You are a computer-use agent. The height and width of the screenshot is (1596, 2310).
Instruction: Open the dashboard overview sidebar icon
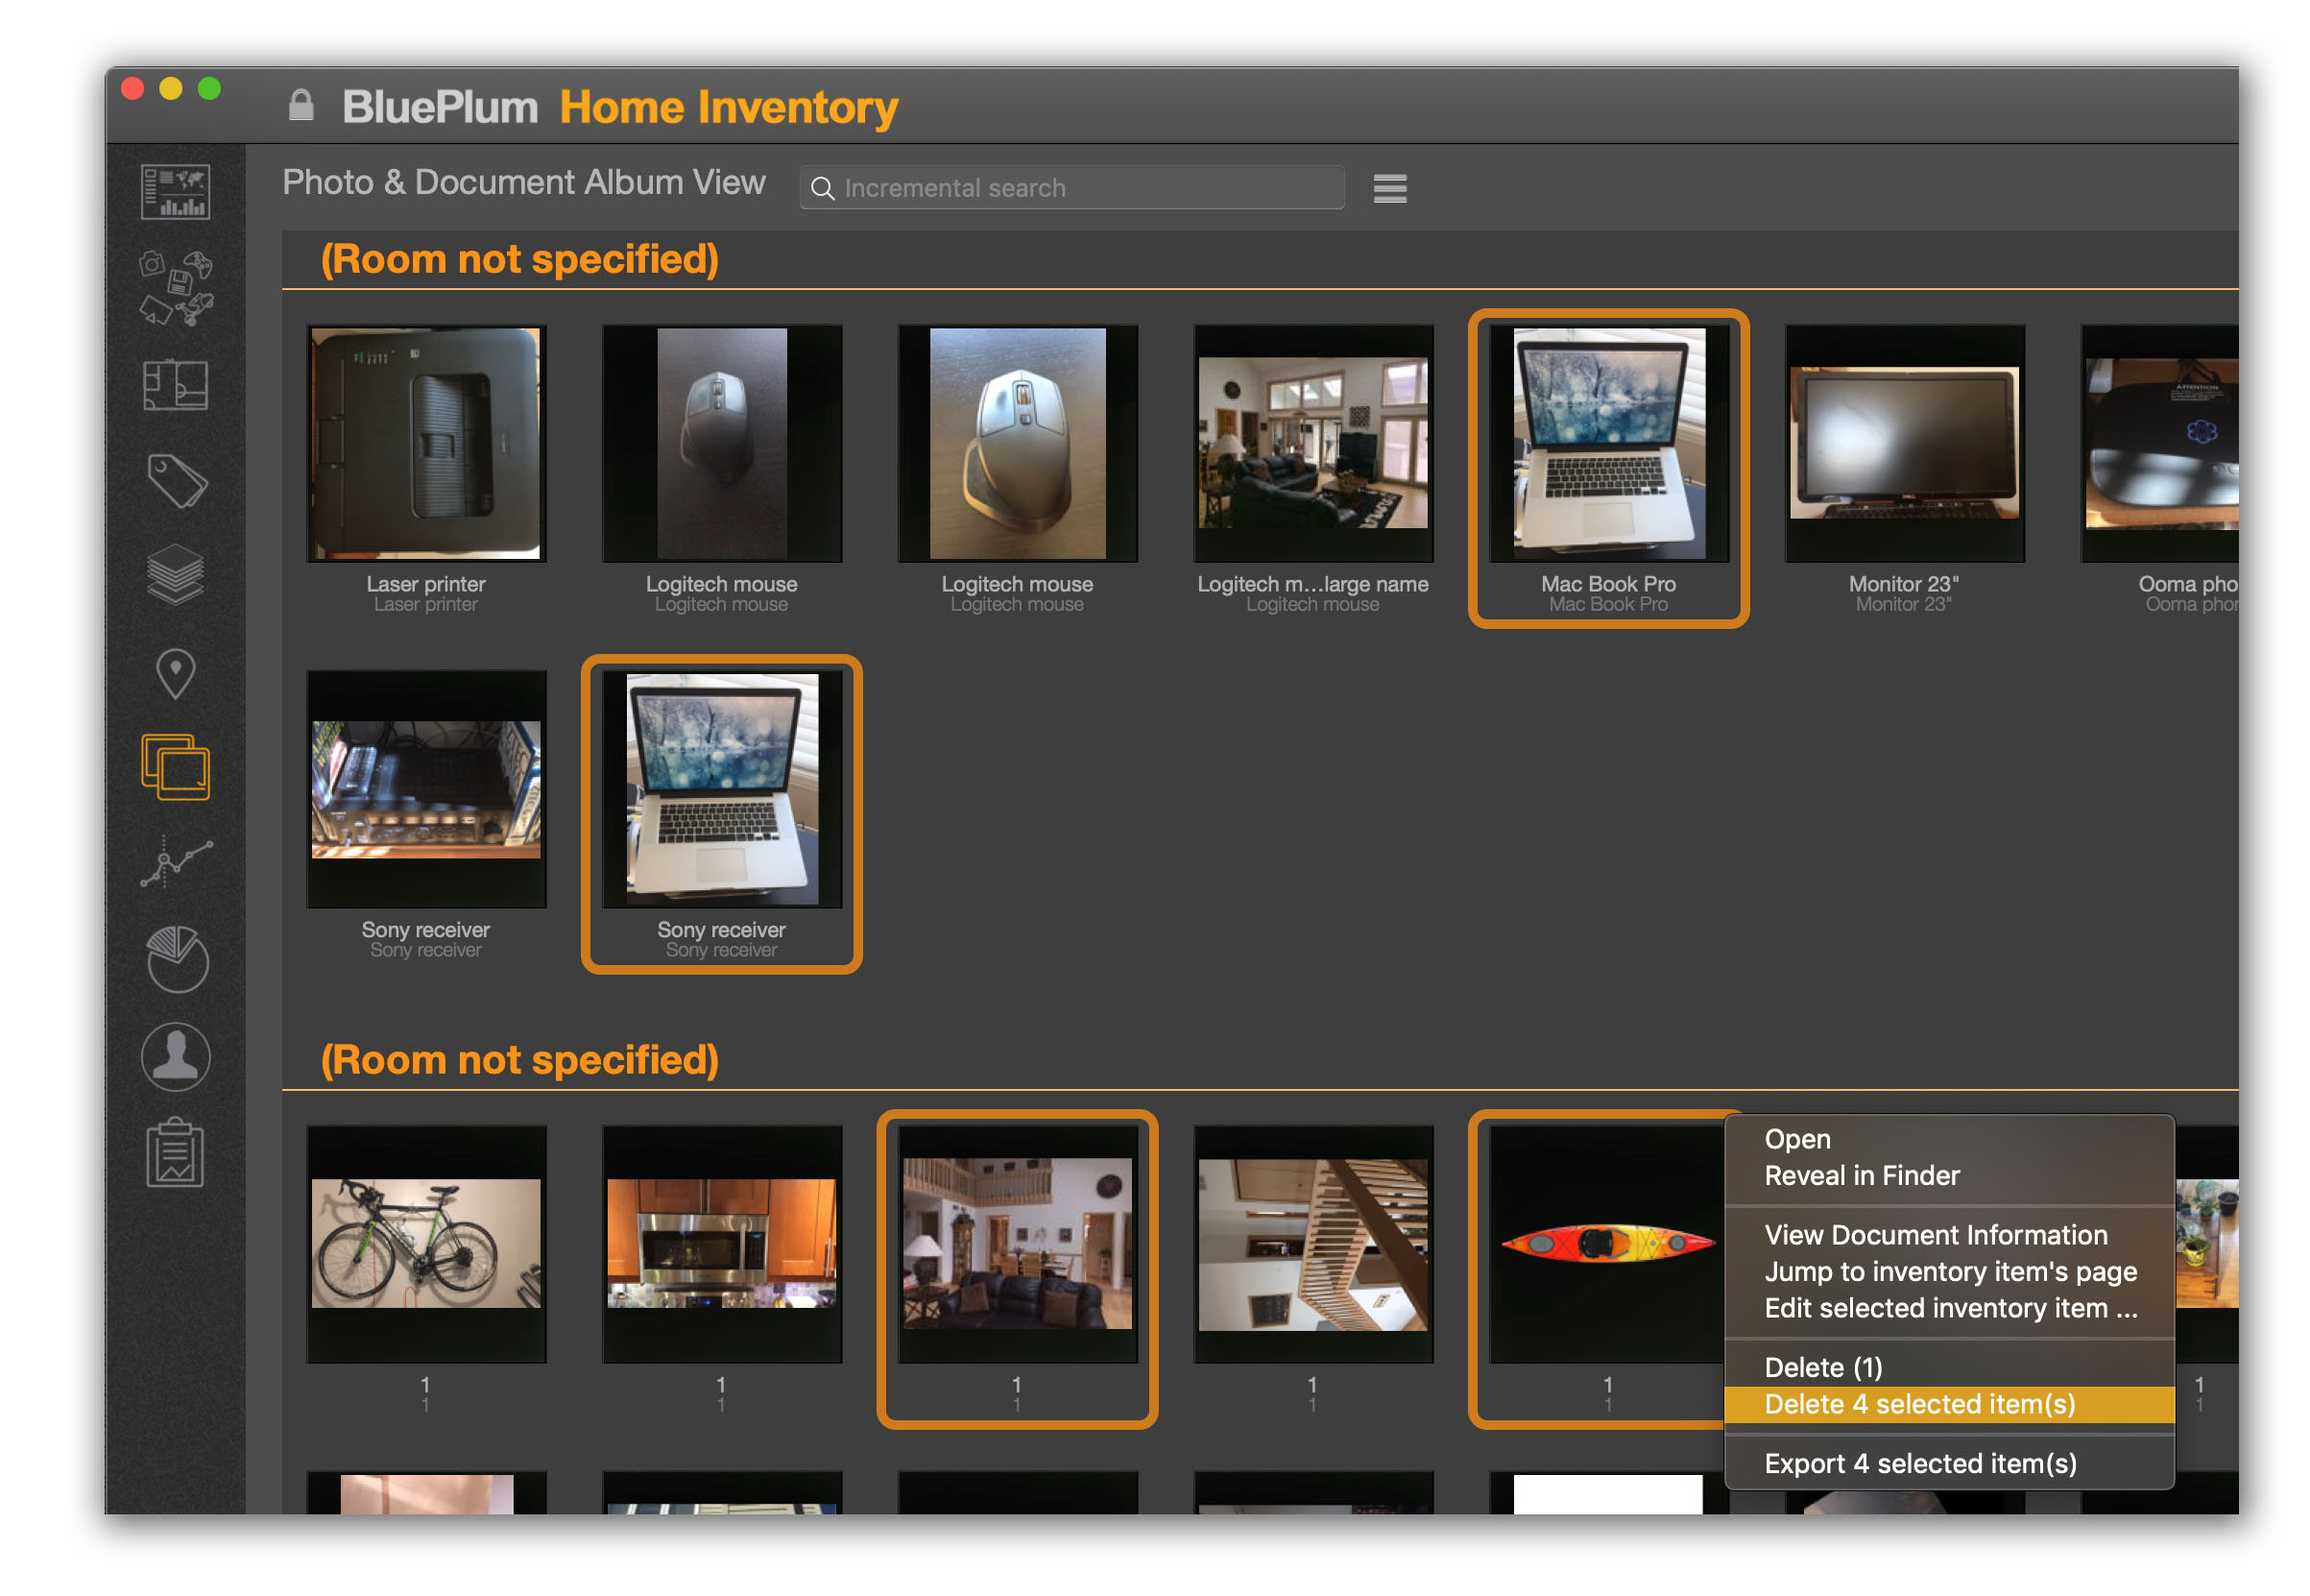(x=175, y=191)
